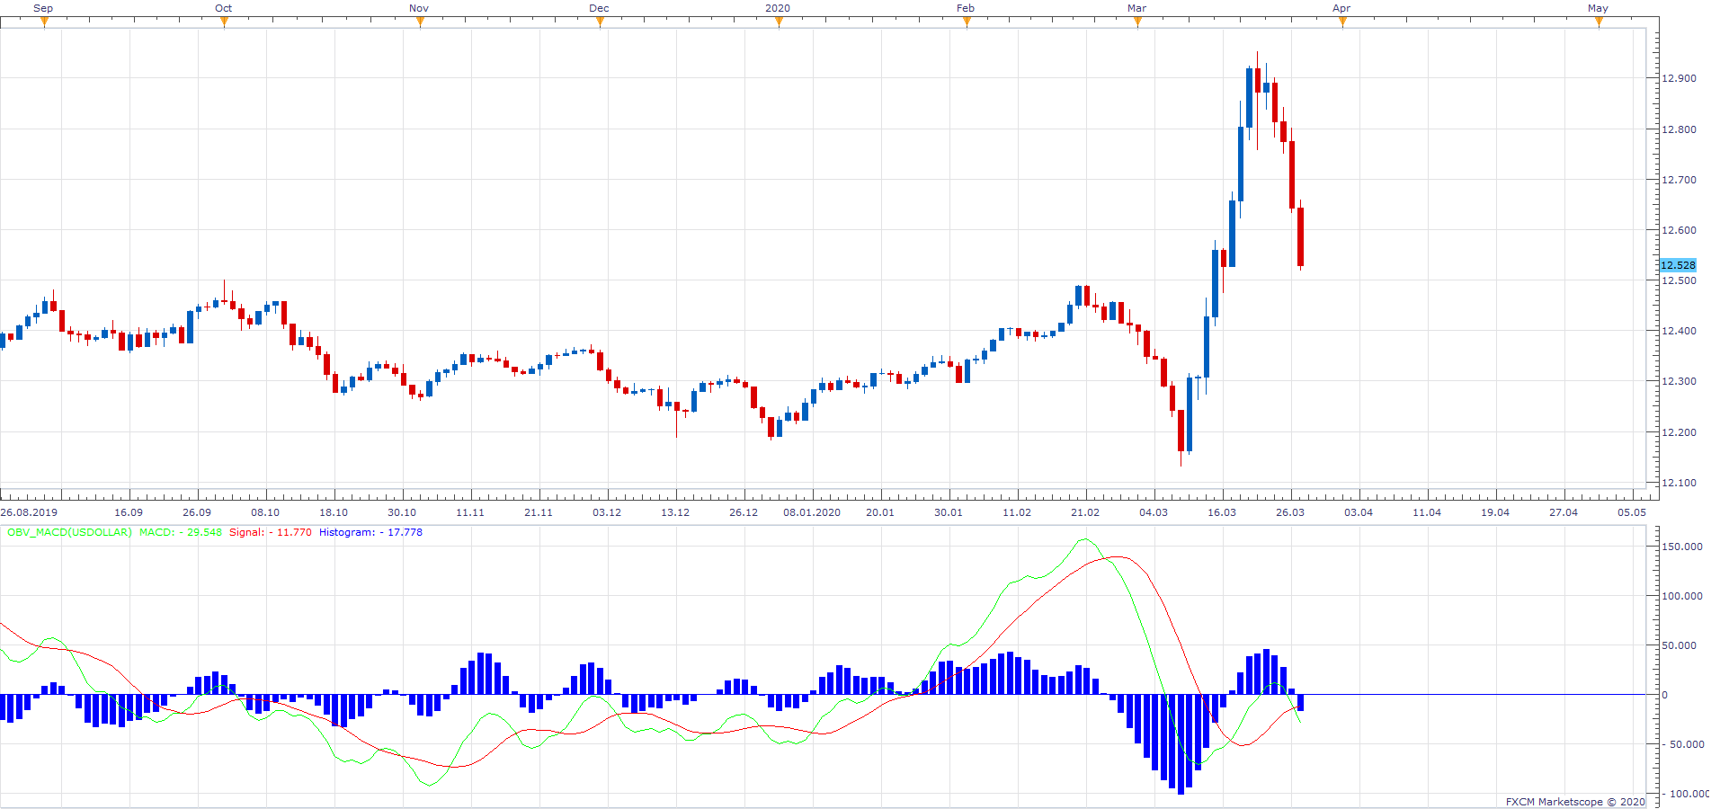The height and width of the screenshot is (809, 1711).
Task: Click the 18.10 date axis label
Action: [x=334, y=512]
